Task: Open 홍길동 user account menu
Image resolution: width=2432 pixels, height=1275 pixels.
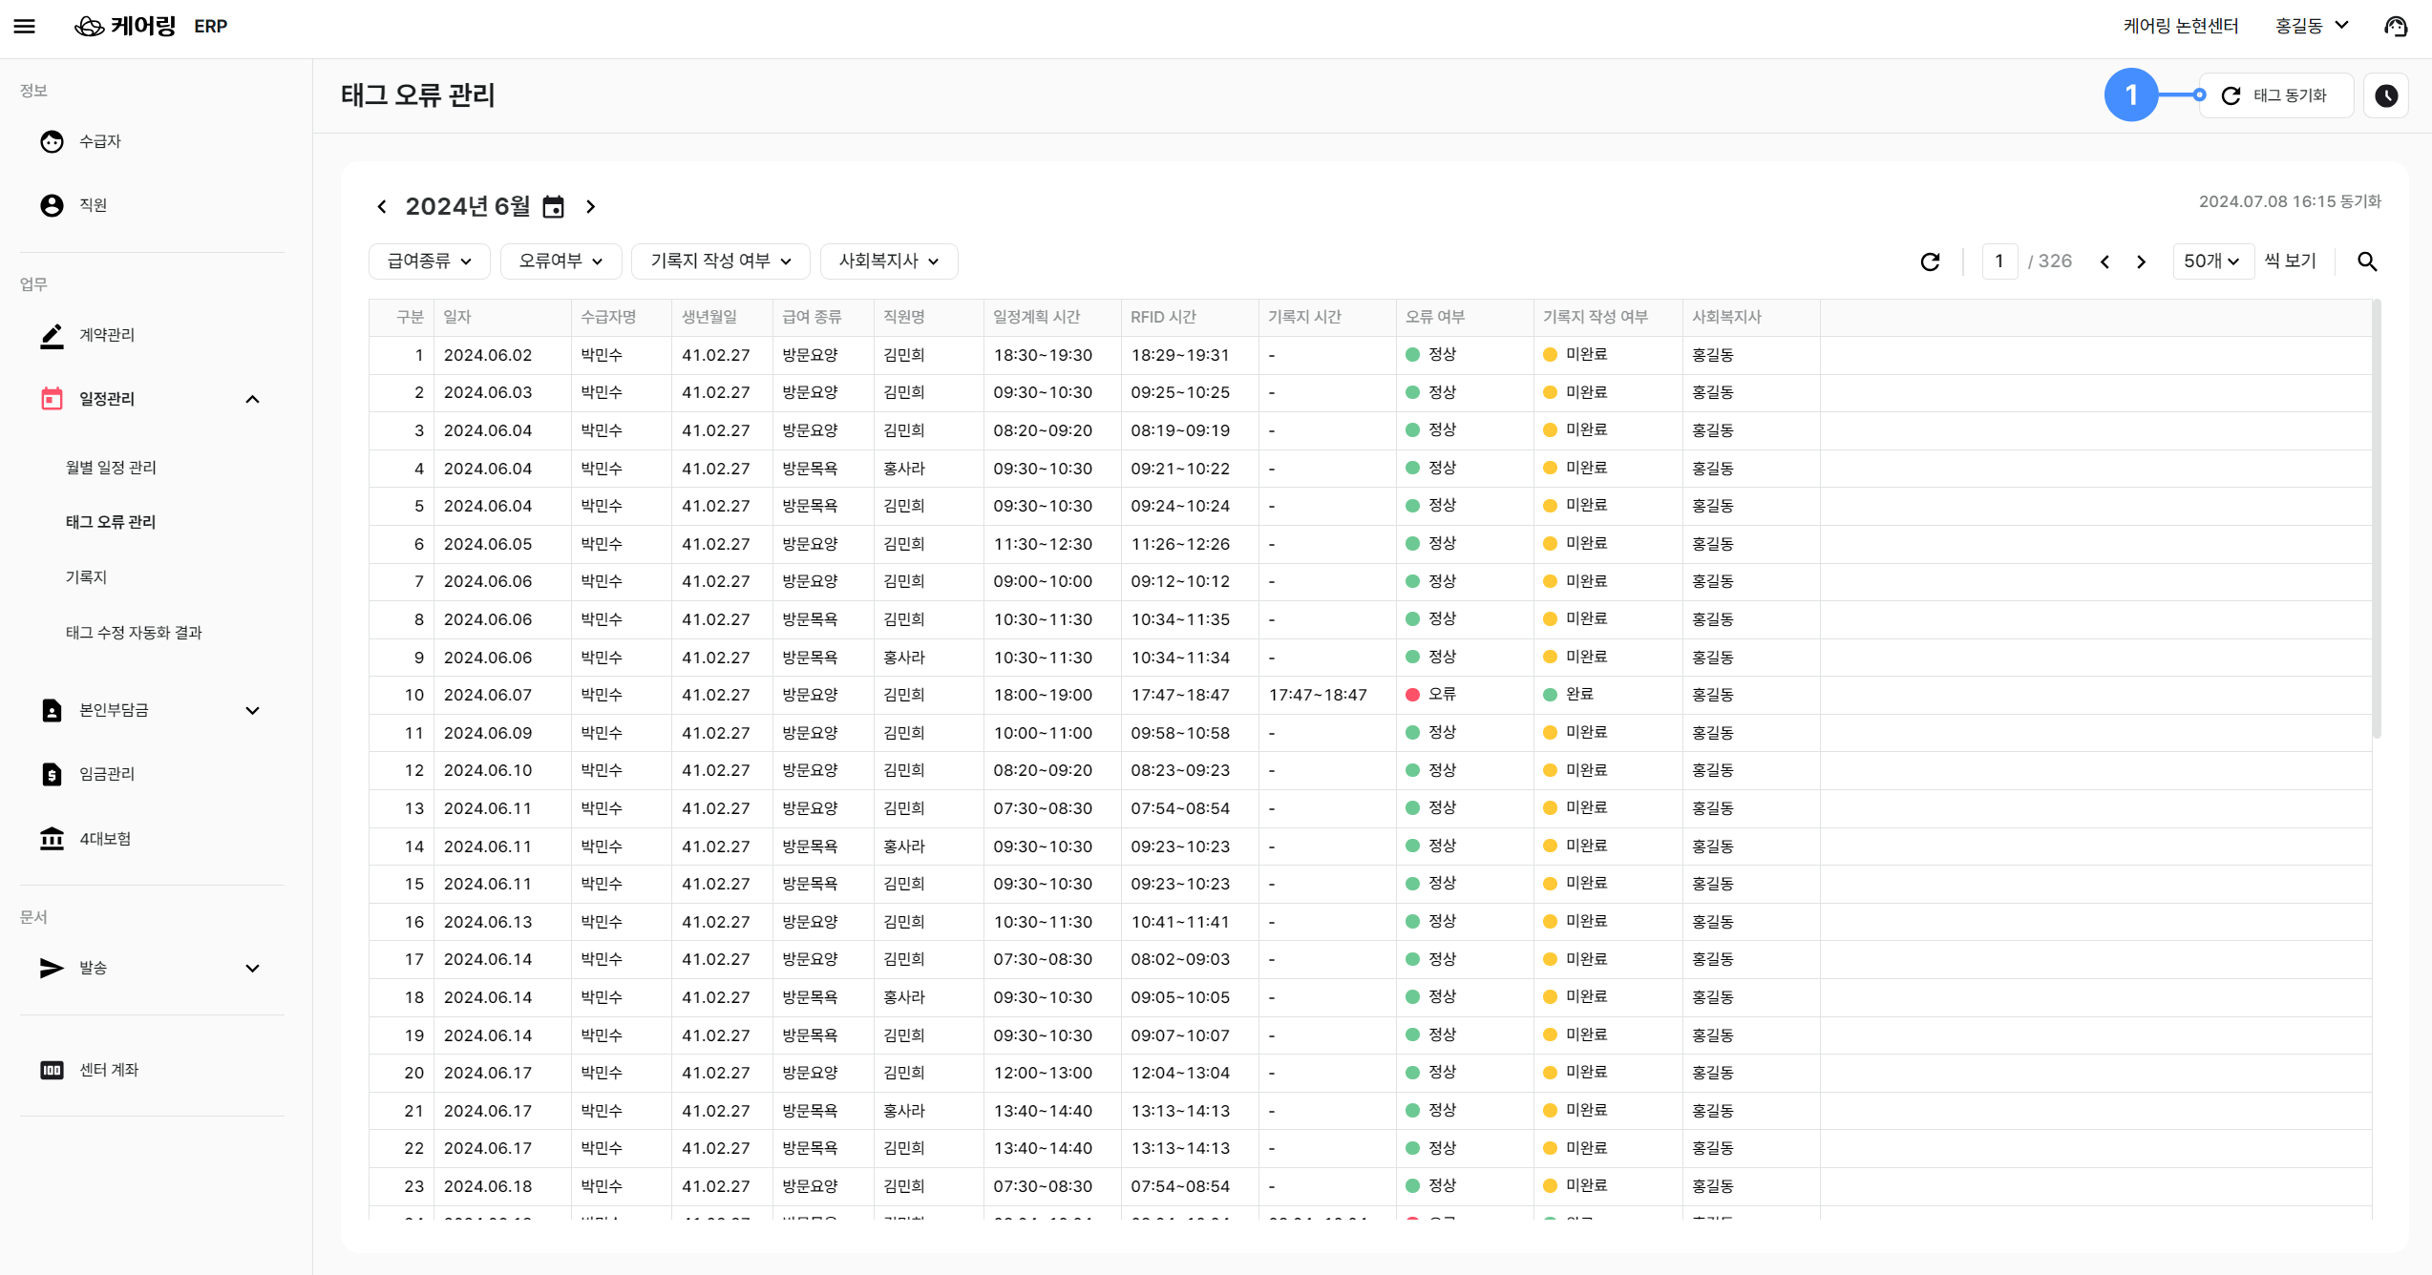Action: point(2311,26)
